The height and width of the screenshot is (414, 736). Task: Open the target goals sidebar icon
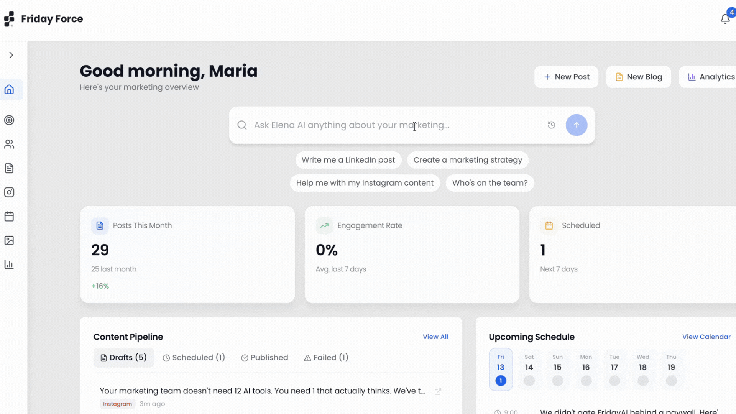(x=9, y=120)
